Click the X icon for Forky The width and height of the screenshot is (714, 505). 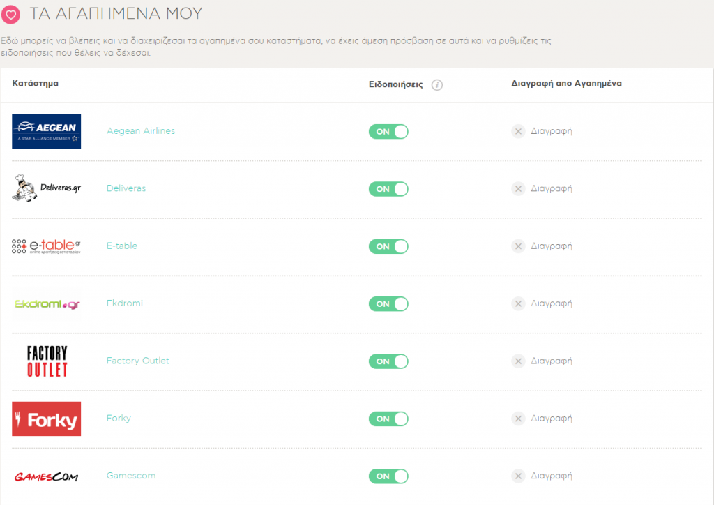[518, 419]
